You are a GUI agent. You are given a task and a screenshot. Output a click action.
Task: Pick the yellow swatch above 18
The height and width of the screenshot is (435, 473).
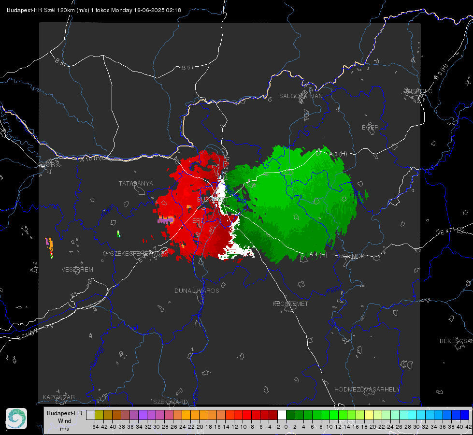pos(369,415)
